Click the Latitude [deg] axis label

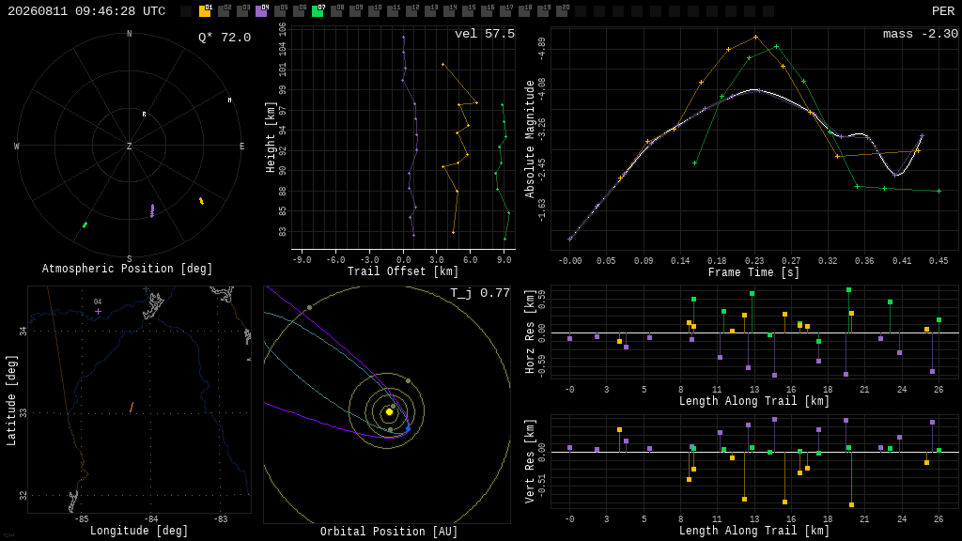pos(11,400)
